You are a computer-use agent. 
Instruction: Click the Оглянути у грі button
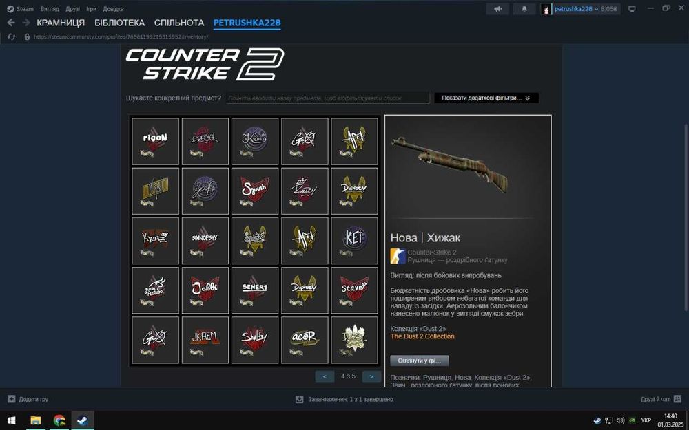coord(420,361)
